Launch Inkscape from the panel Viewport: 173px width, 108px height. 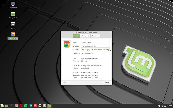pos(40,106)
